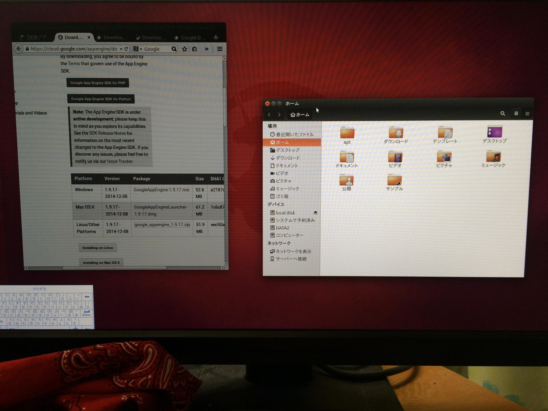Eject the local disk device

pyautogui.click(x=315, y=213)
